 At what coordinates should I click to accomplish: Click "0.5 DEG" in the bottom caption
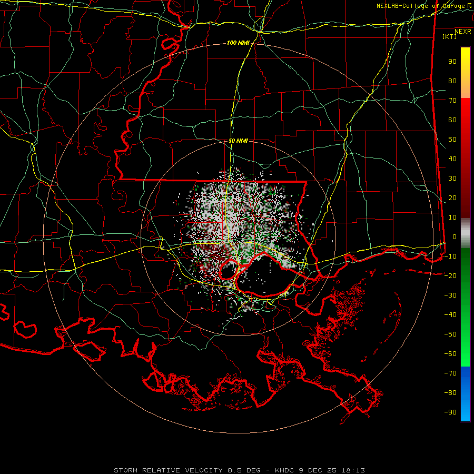click(x=244, y=470)
